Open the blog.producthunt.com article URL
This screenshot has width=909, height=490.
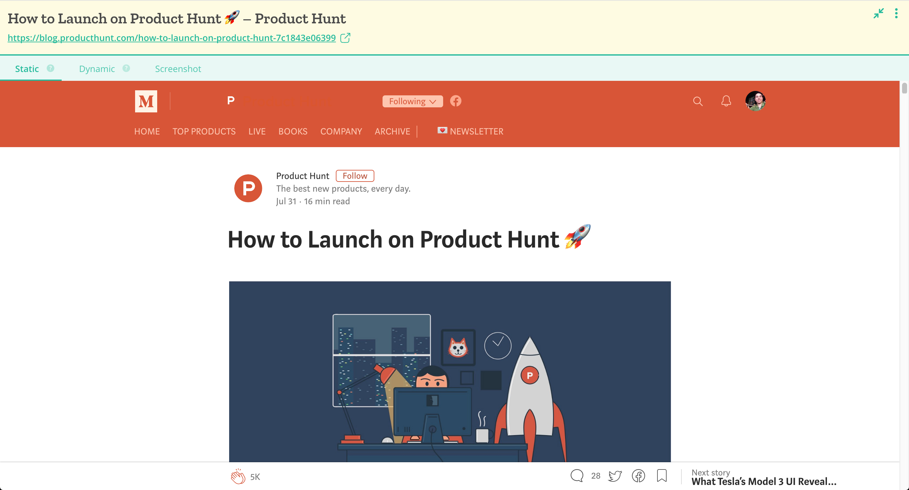(x=171, y=38)
